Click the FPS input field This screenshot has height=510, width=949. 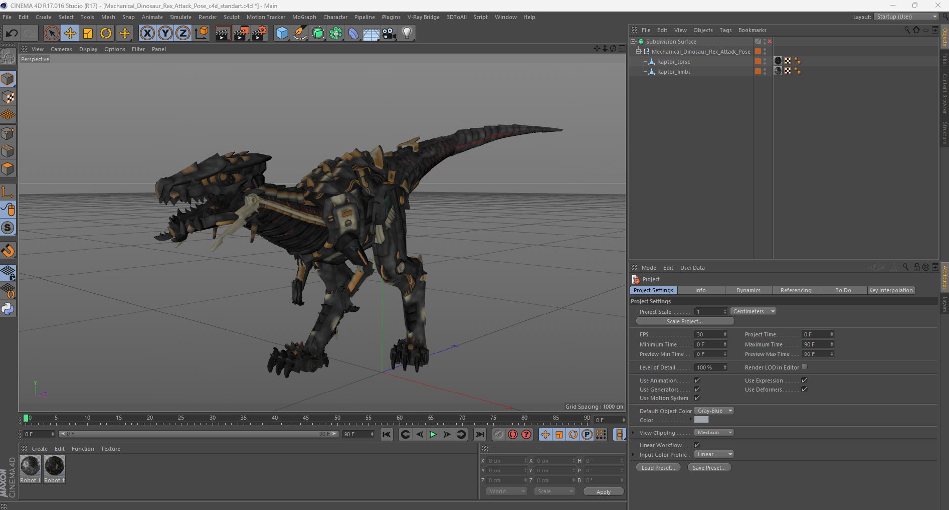click(710, 334)
